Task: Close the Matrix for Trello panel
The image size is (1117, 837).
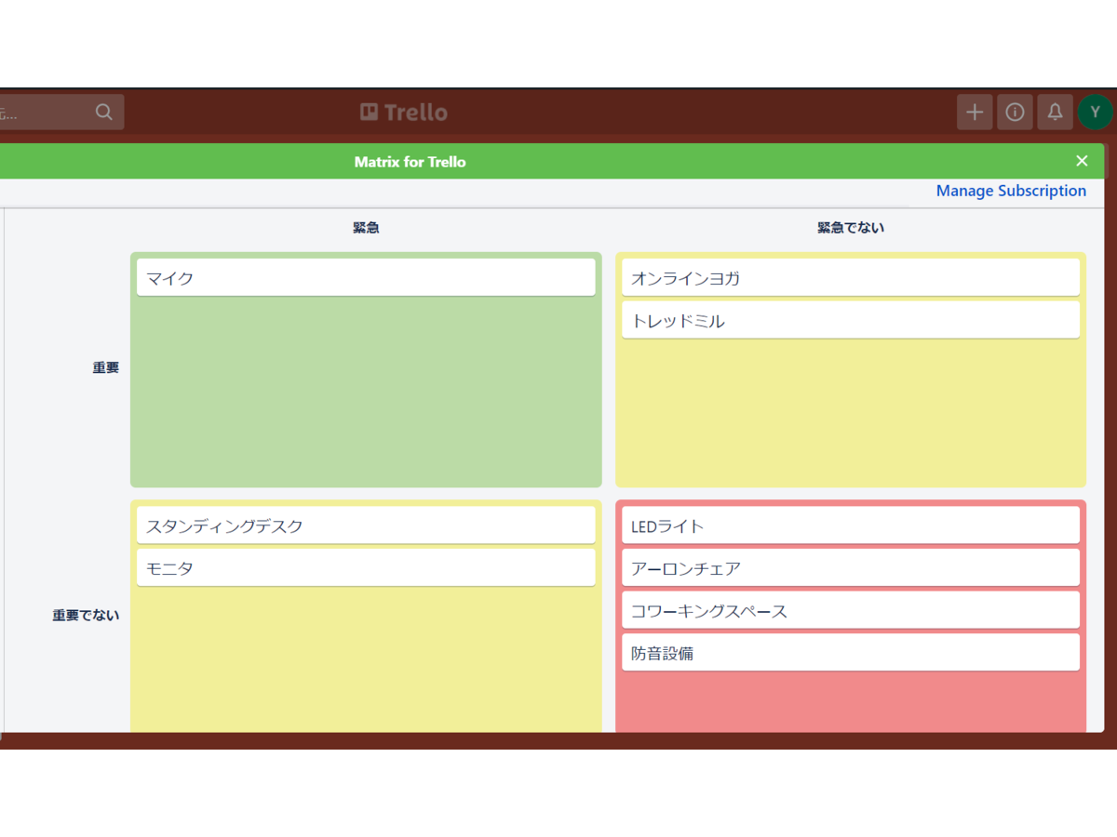Action: pyautogui.click(x=1082, y=161)
